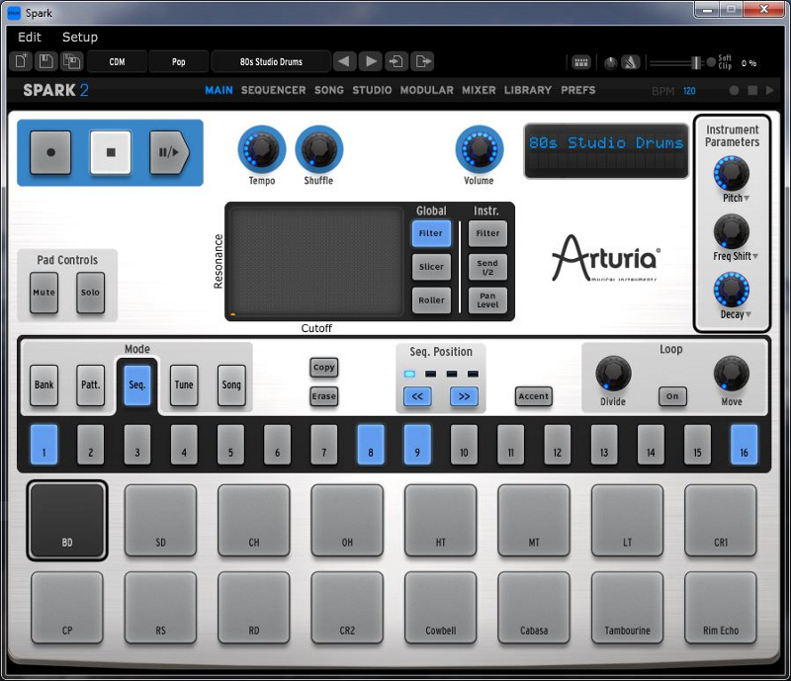Screen dimensions: 791x681
Task: Select the Patt. mode button
Action: (x=91, y=384)
